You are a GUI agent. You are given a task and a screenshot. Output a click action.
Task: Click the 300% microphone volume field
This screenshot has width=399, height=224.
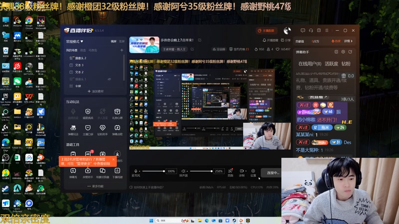[x=171, y=171]
